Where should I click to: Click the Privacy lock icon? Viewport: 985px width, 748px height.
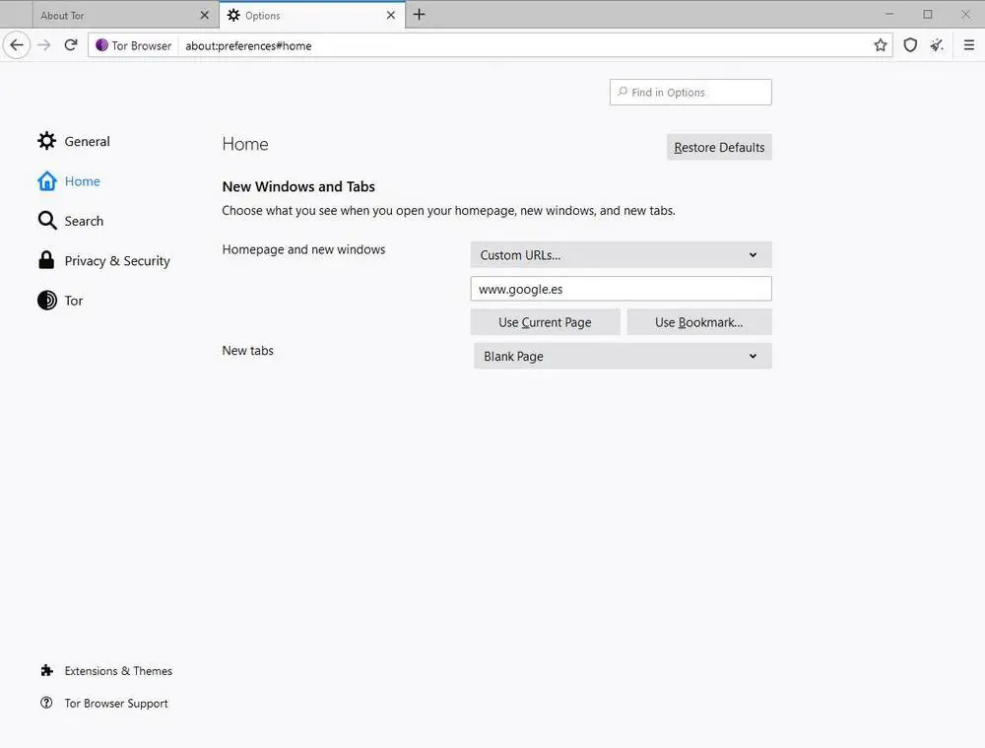tap(46, 260)
